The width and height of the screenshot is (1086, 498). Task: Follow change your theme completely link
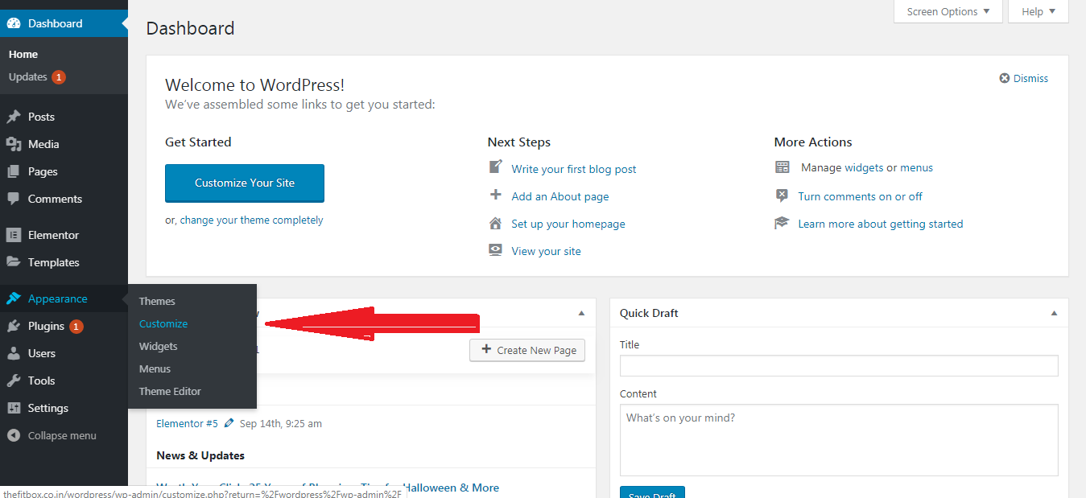click(252, 220)
